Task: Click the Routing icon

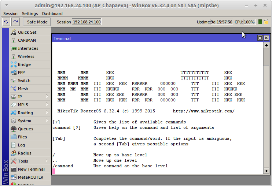Action: 13,113
